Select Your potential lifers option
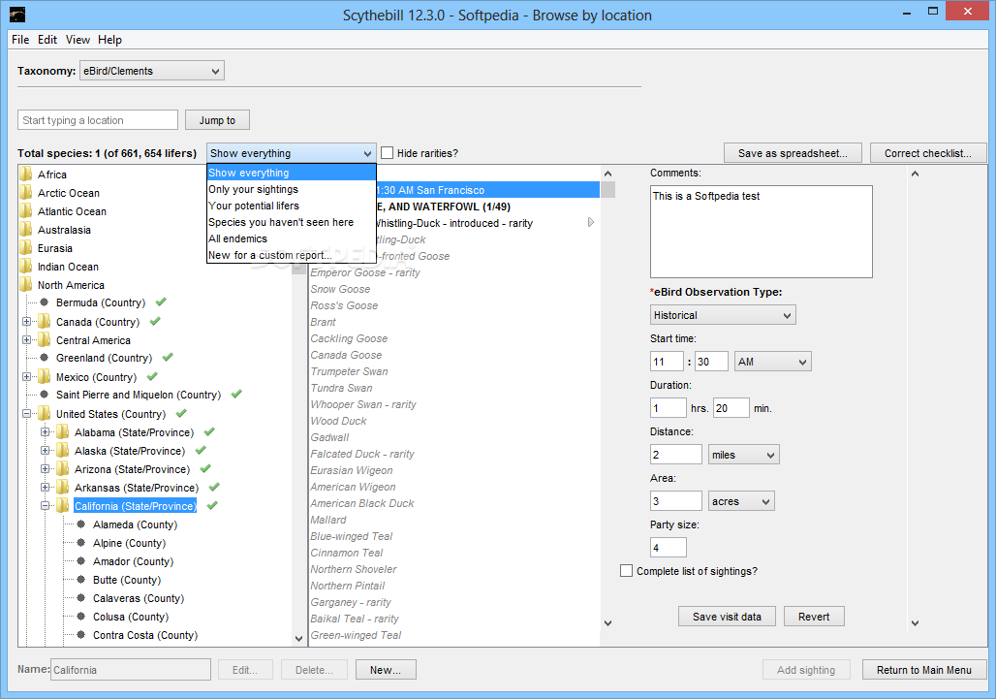 click(292, 206)
